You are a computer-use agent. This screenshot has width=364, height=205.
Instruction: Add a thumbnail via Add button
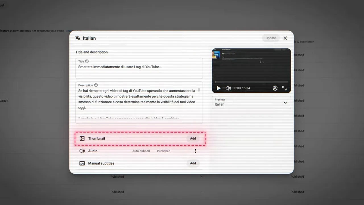click(193, 138)
